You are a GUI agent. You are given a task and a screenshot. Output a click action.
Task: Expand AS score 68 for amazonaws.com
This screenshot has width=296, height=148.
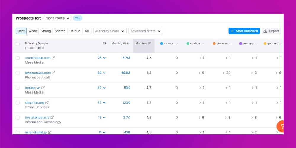[101, 73]
